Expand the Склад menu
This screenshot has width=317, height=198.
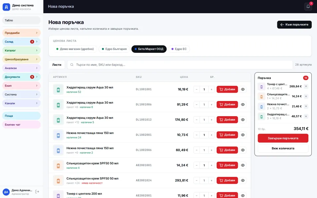(x=21, y=42)
